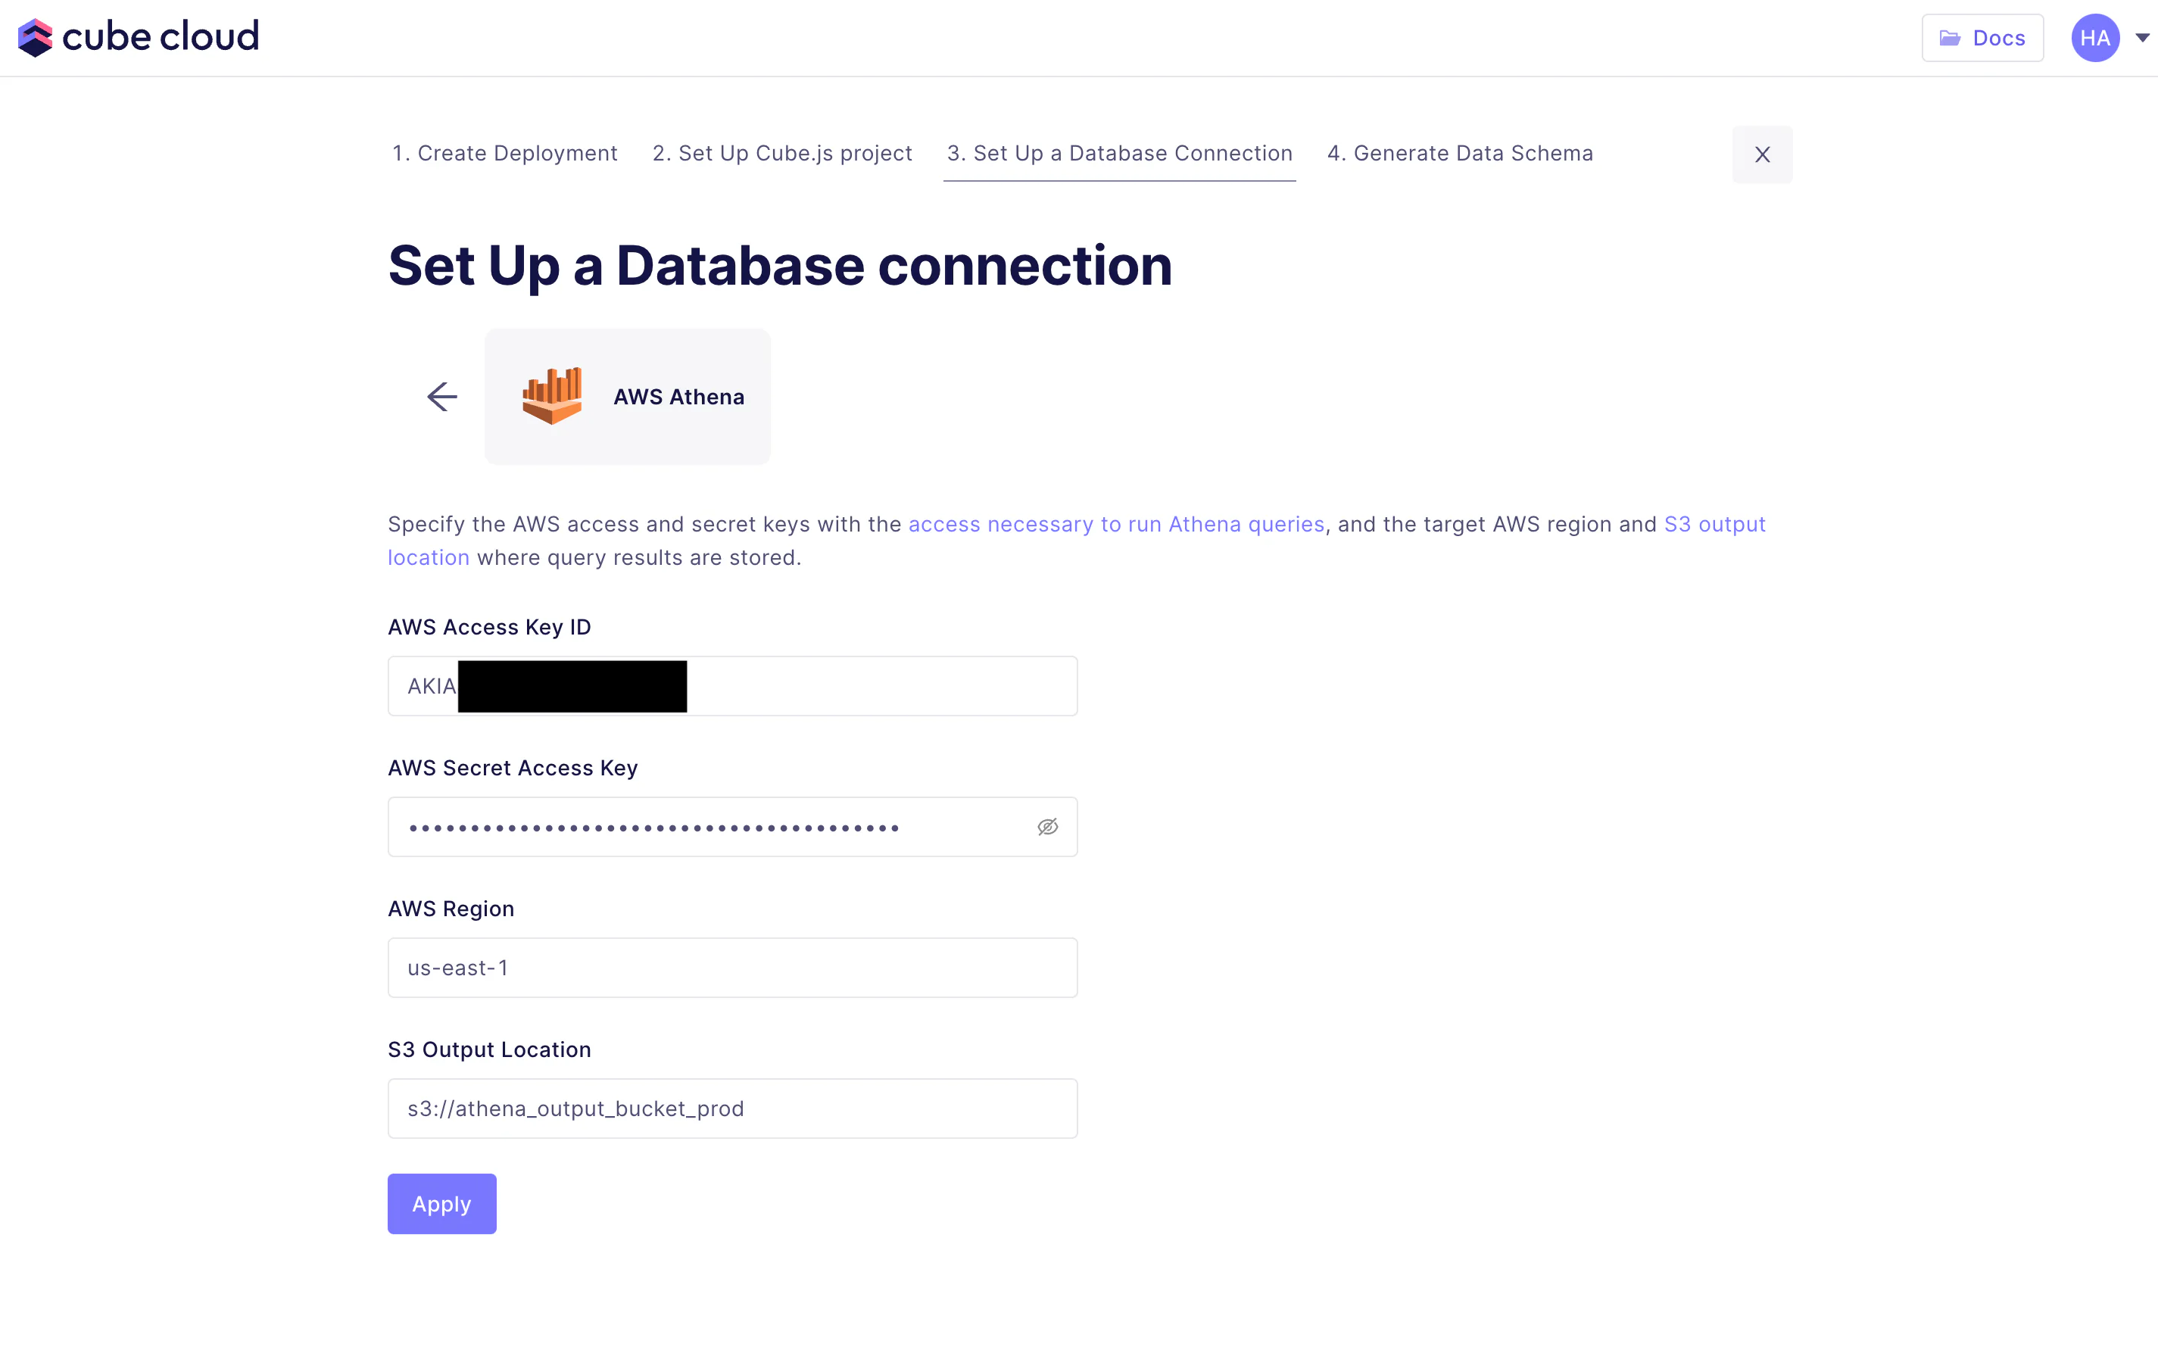Focus the AWS Access Key ID field
This screenshot has width=2158, height=1369.
(x=878, y=686)
